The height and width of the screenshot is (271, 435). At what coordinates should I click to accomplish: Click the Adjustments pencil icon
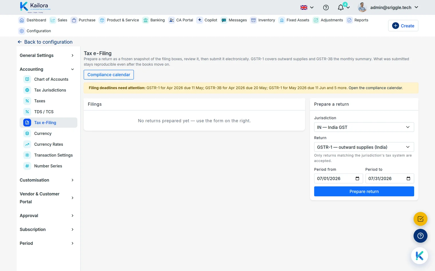coord(316,20)
